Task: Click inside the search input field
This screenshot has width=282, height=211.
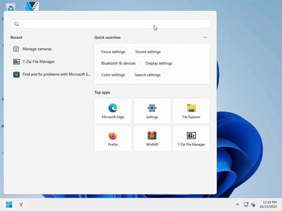Action: pos(110,24)
